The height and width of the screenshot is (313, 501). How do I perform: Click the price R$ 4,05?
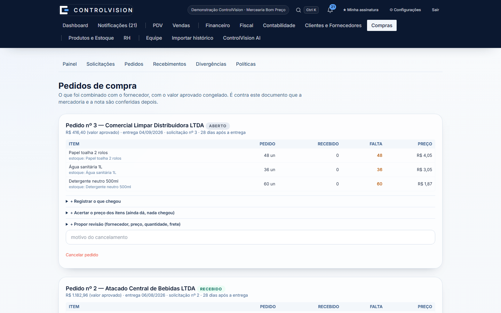(424, 155)
